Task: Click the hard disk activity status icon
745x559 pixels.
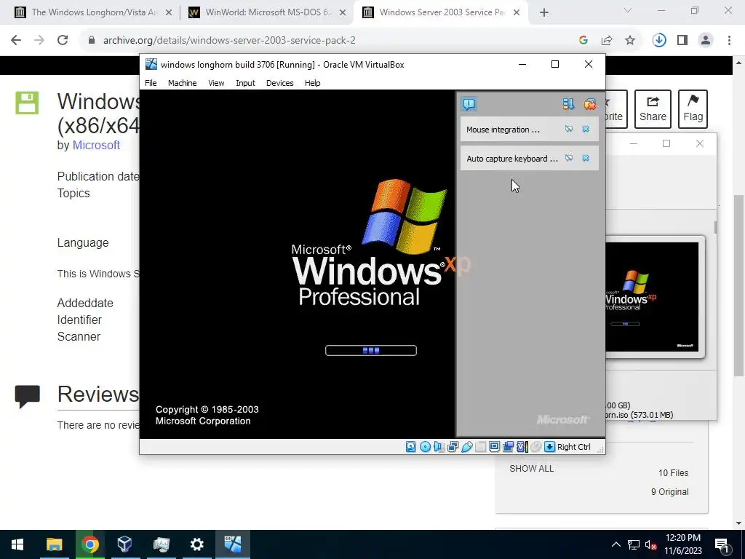Action: tap(411, 447)
